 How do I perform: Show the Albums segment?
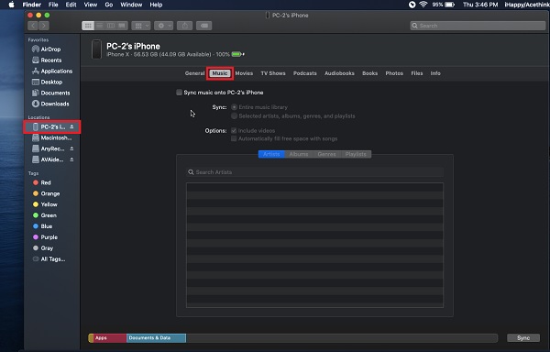point(299,154)
